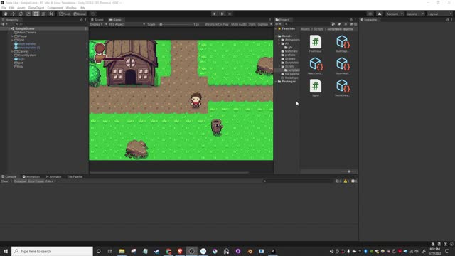Switch to the Tile Palette tab
Image resolution: width=455 pixels, height=256 pixels.
[75, 176]
